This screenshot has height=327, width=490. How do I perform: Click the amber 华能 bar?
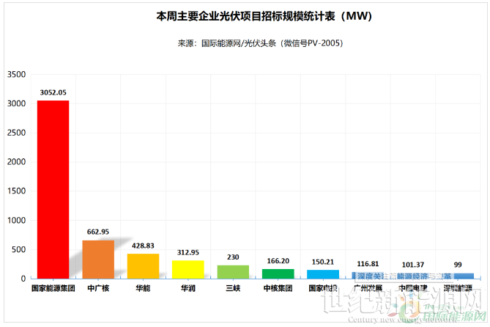tap(143, 266)
